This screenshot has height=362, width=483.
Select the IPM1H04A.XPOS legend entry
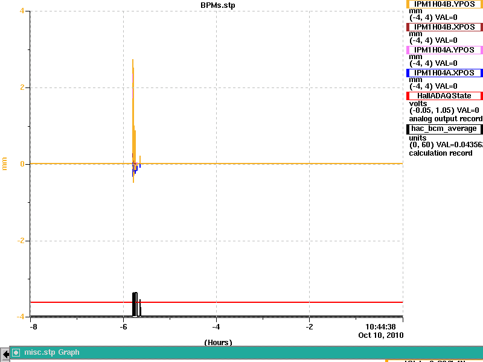444,73
